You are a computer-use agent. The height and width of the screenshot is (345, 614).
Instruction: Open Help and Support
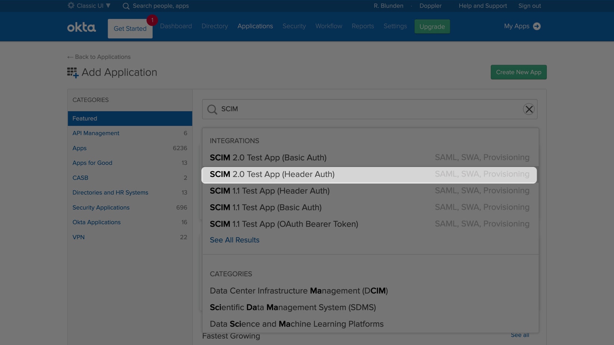click(483, 6)
